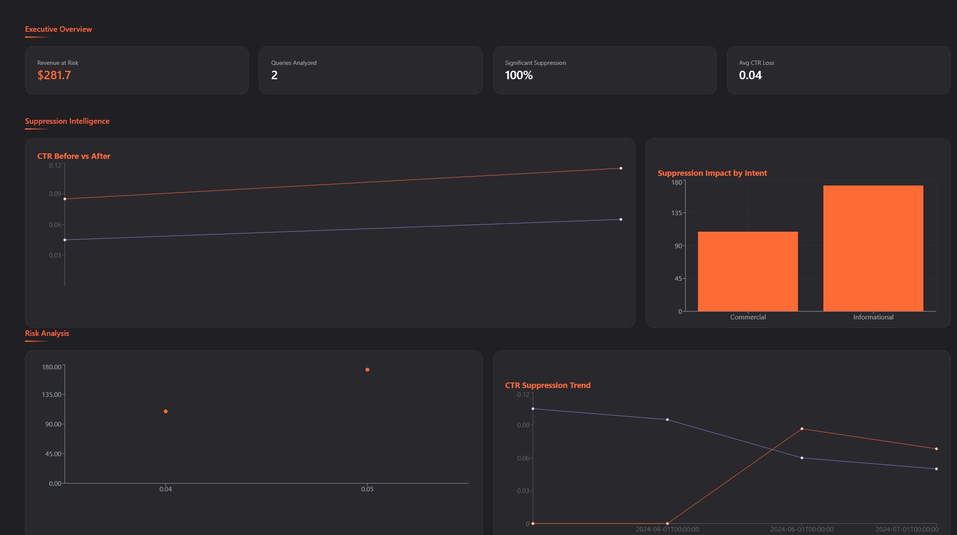Click the Suppression Impact by Intent title

click(x=712, y=173)
